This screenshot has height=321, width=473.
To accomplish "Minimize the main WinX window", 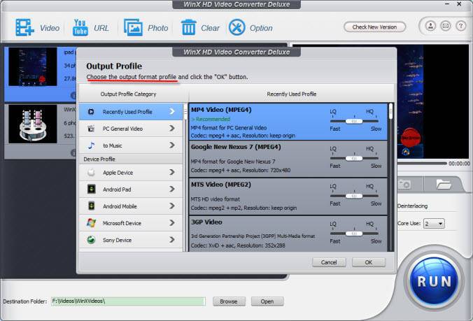I will click(x=447, y=4).
